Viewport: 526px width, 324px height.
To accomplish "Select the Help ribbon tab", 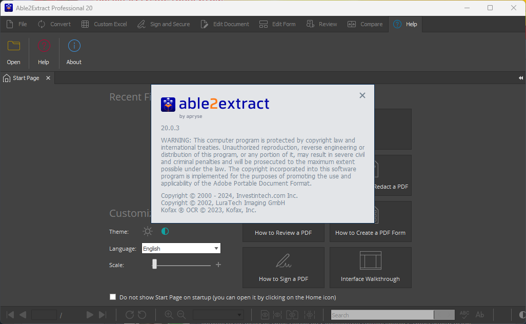I will click(405, 24).
